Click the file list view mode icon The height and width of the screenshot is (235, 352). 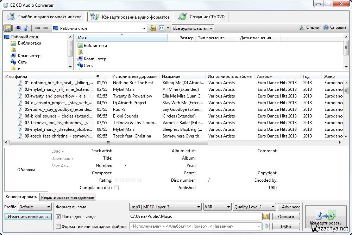click(162, 28)
